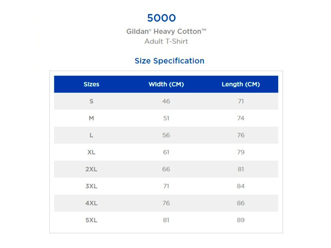Select the Width (CM) column header
This screenshot has width=331, height=248.
tap(166, 84)
